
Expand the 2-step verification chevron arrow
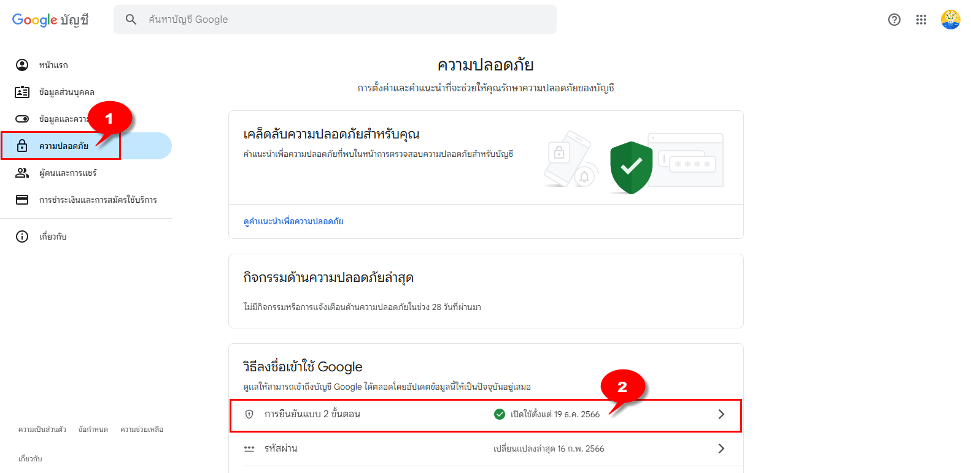coord(721,414)
